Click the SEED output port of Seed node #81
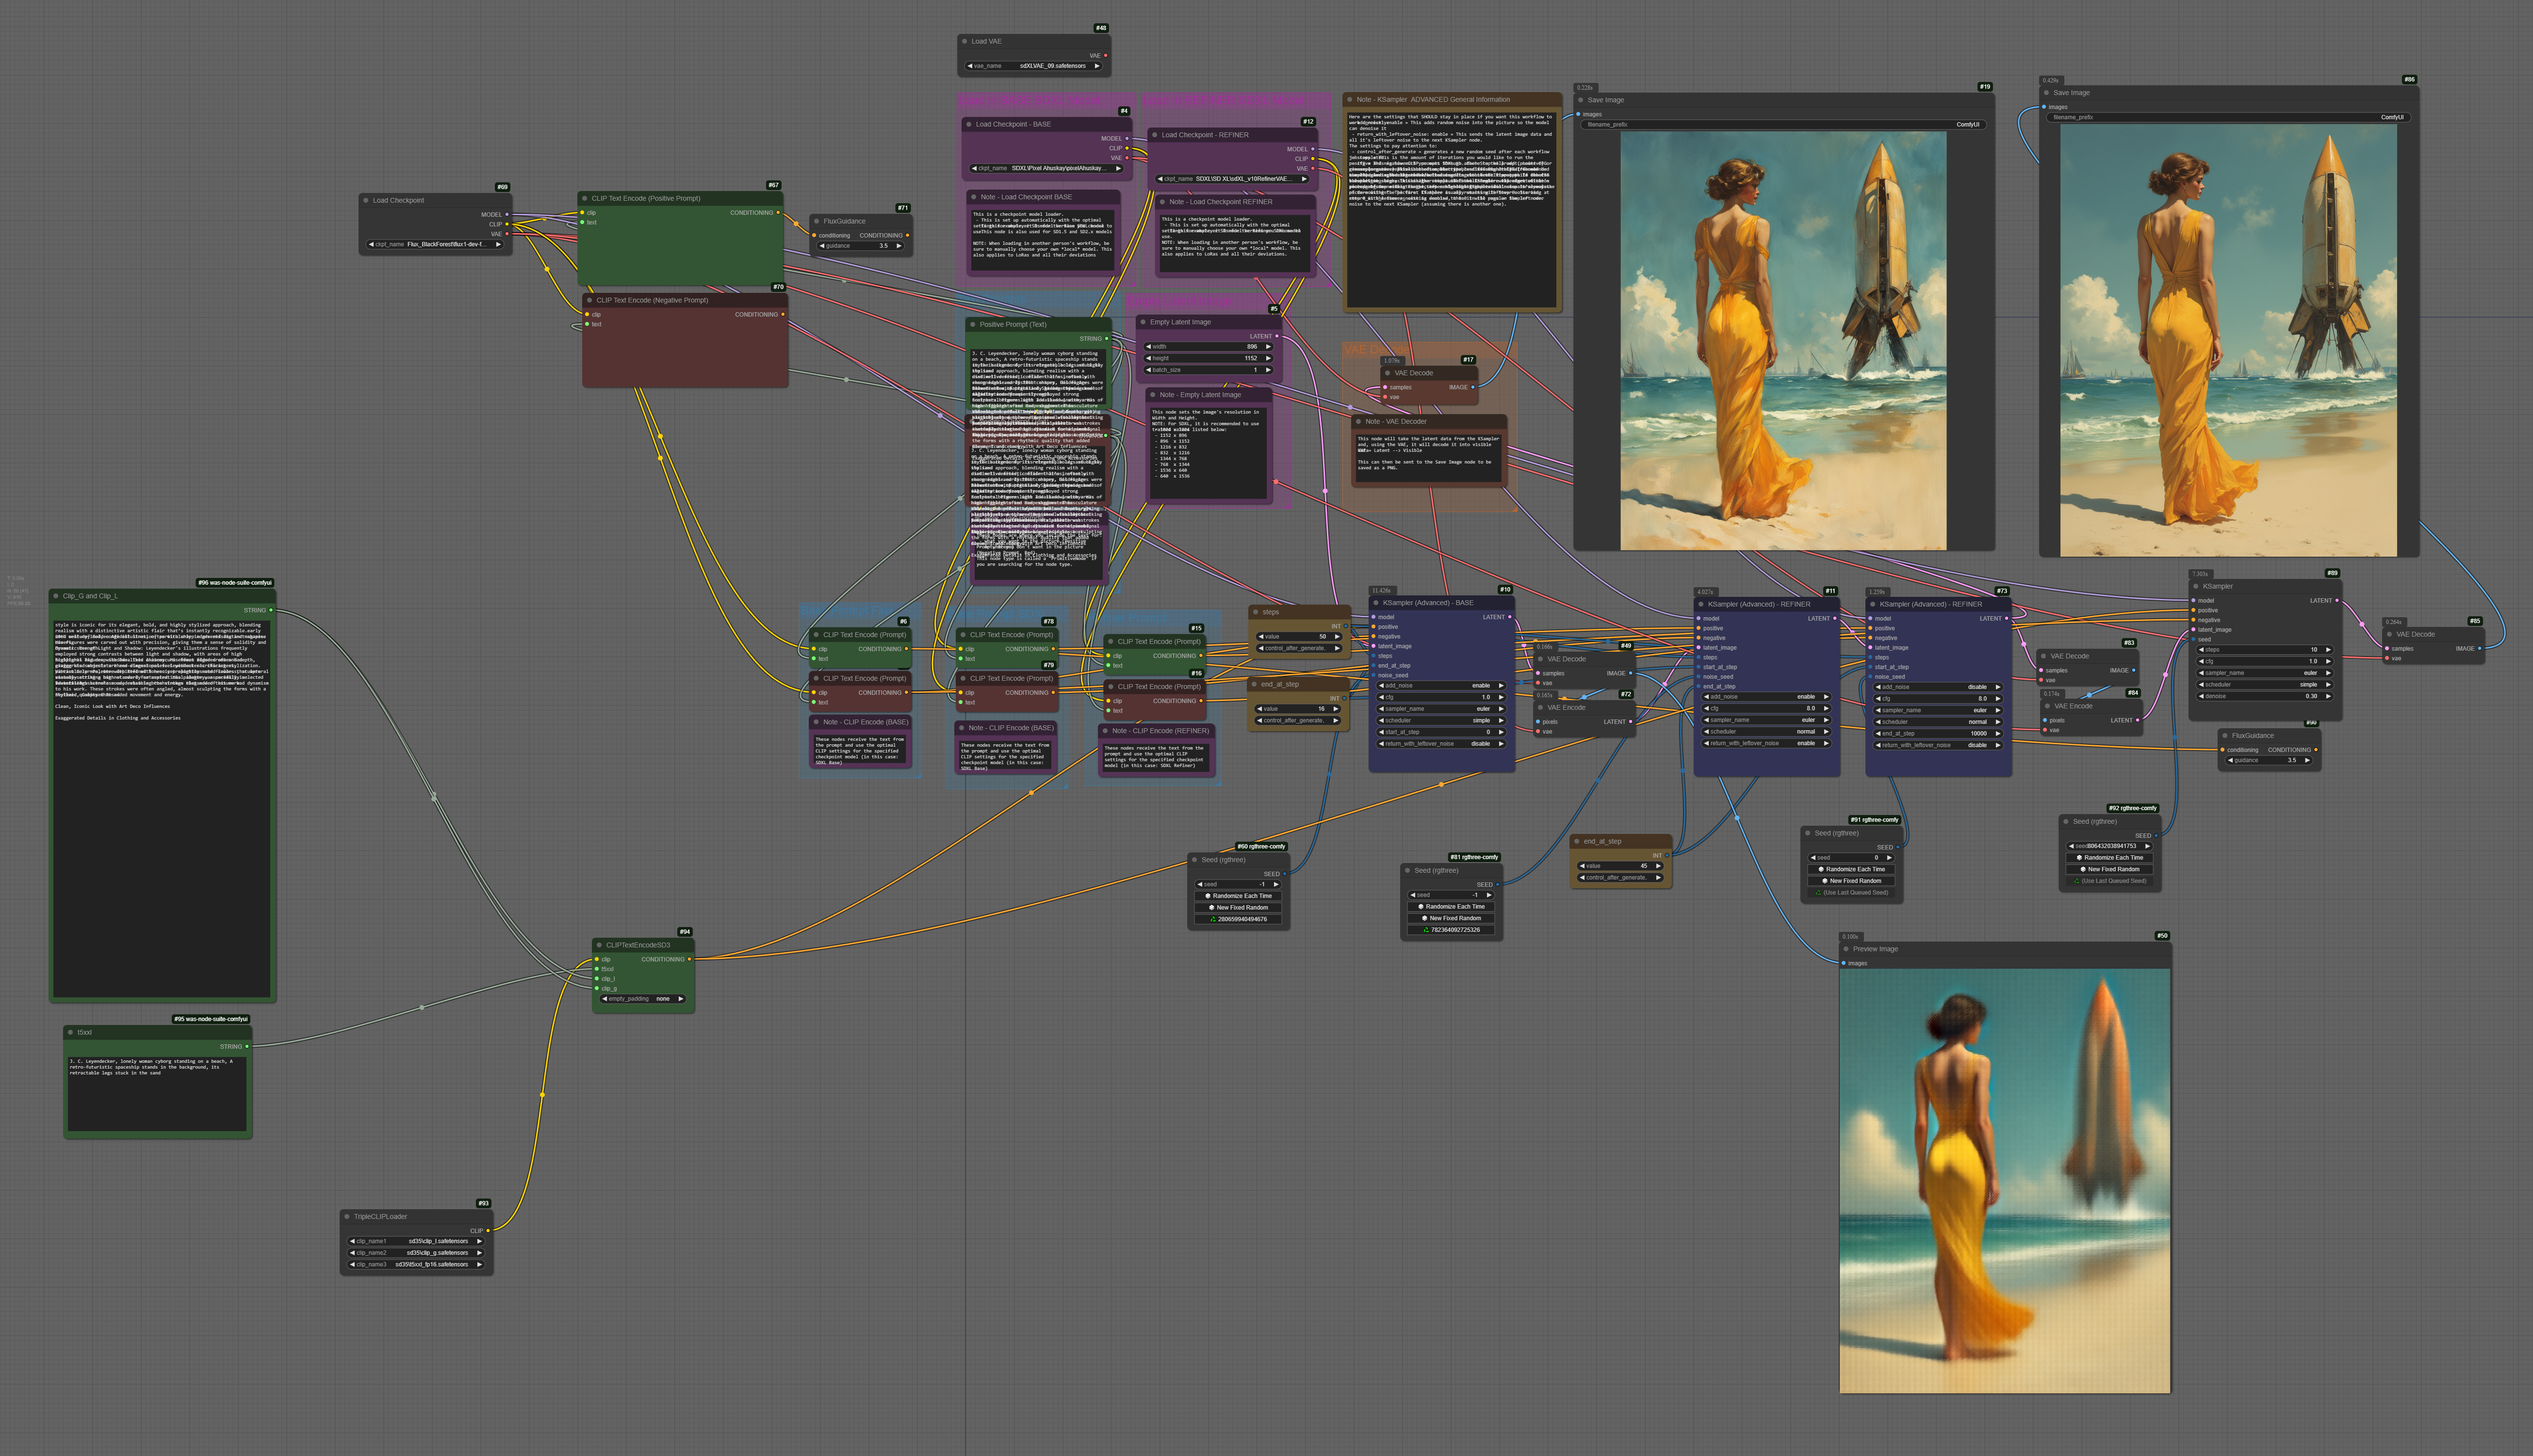The height and width of the screenshot is (1456, 2533). (x=1498, y=885)
